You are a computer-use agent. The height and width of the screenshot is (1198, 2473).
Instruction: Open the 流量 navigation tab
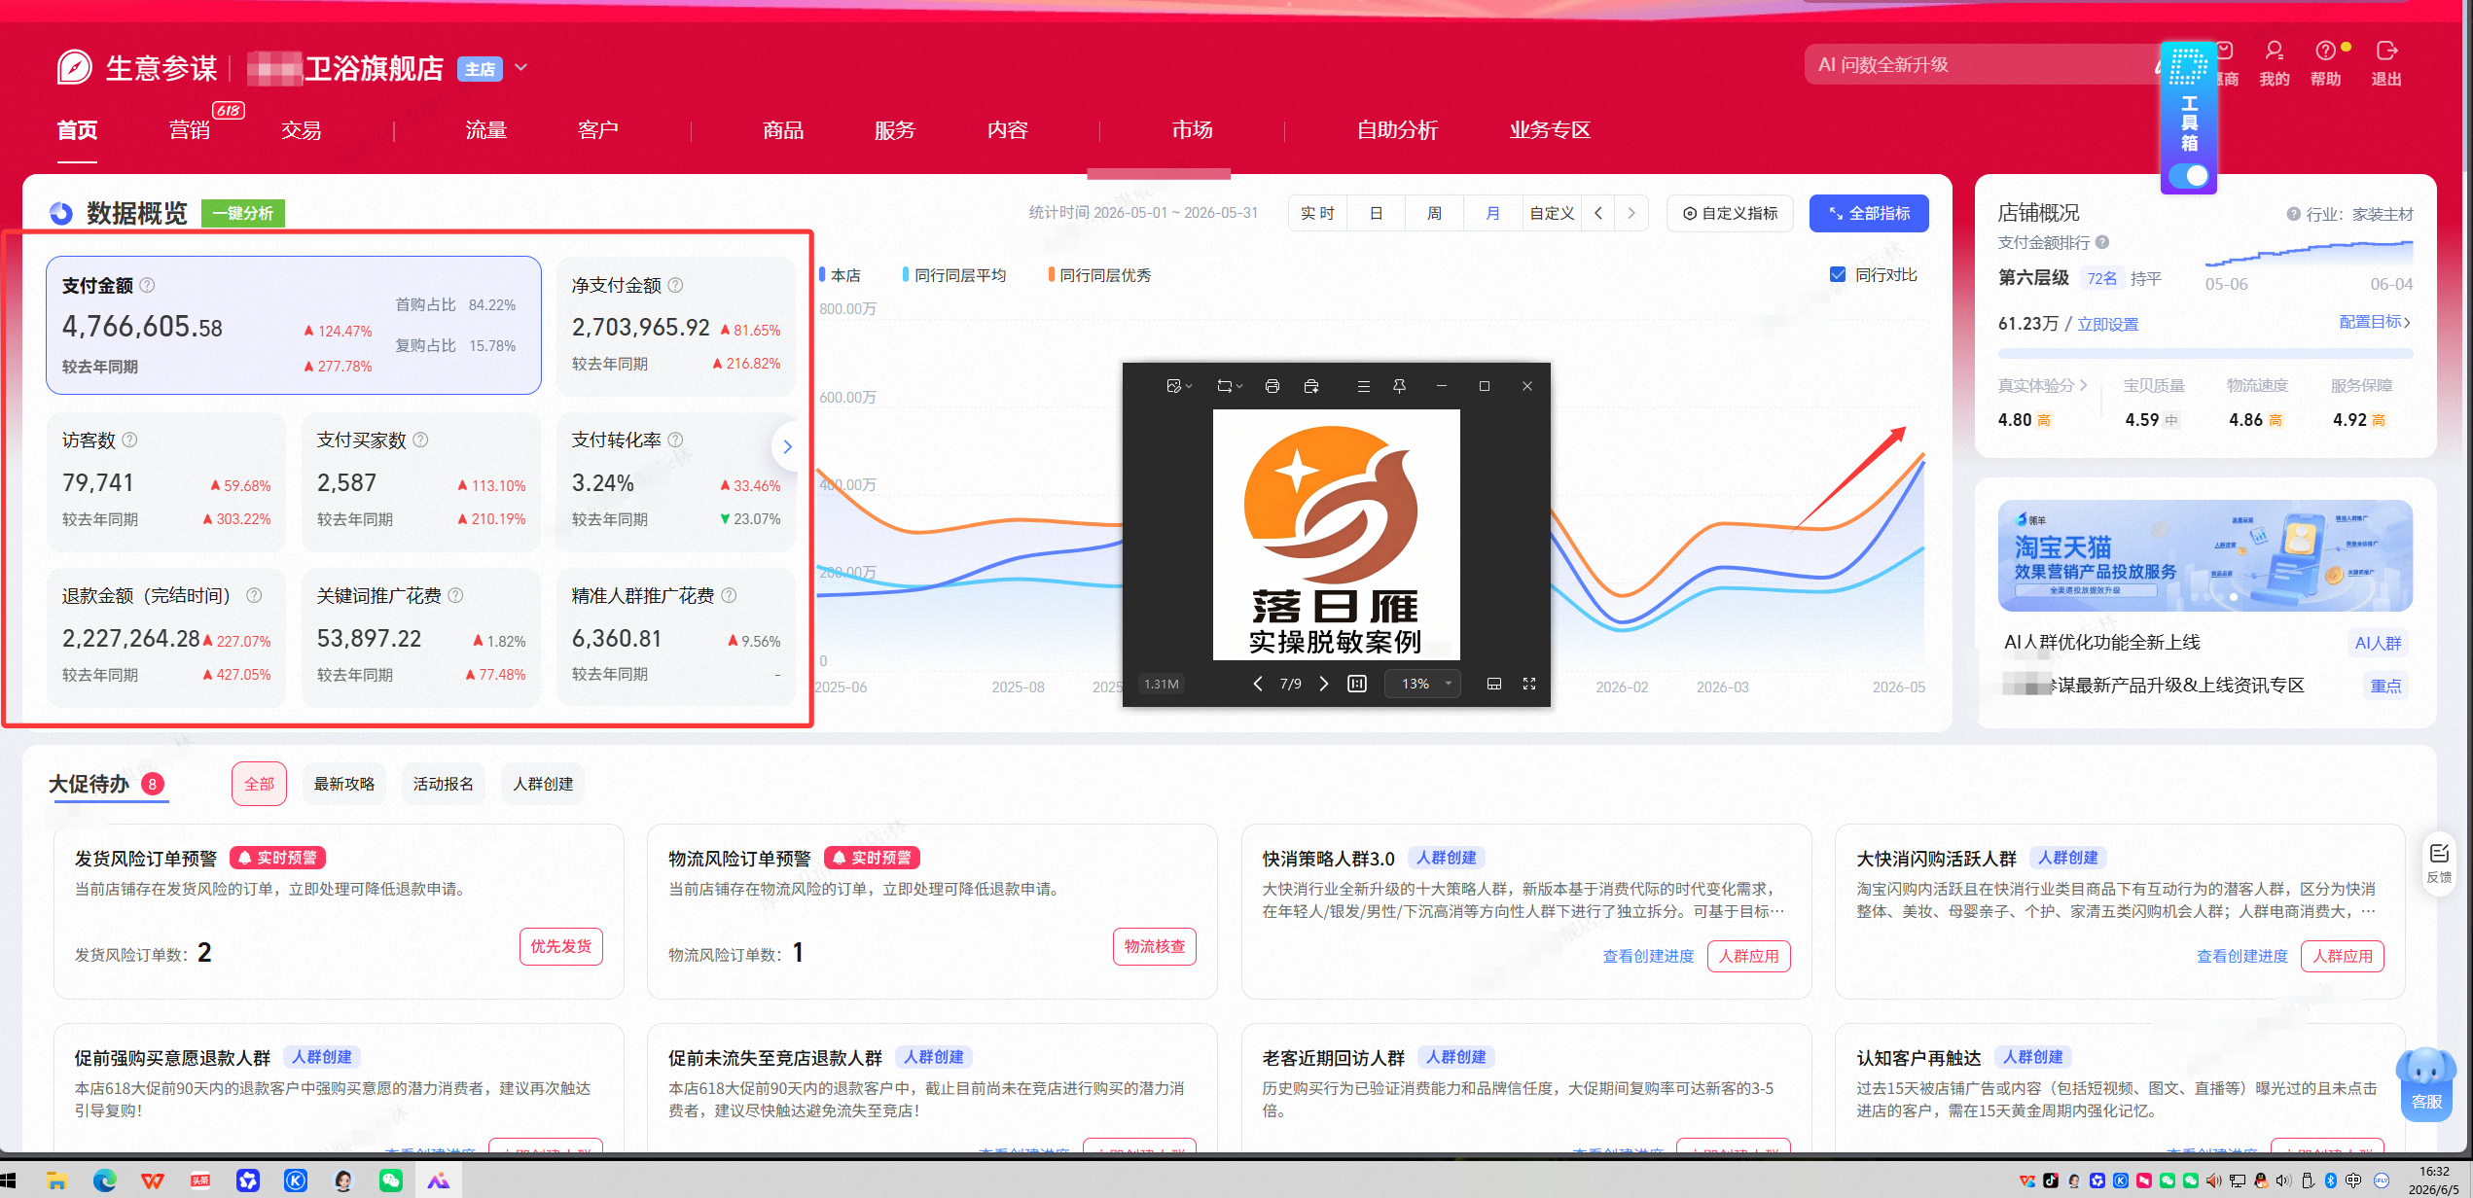485,130
